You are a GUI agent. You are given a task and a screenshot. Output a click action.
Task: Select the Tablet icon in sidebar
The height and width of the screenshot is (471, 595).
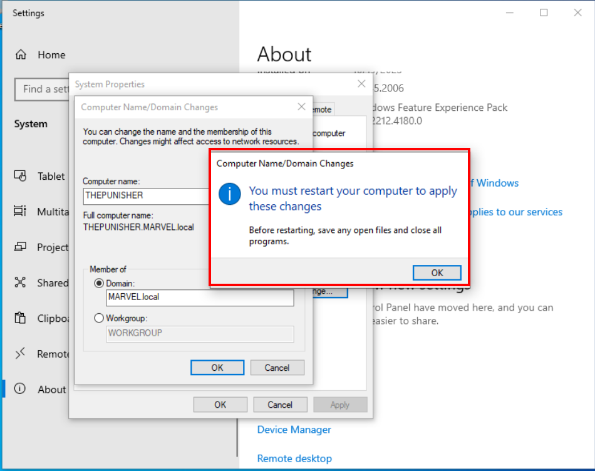pos(21,176)
